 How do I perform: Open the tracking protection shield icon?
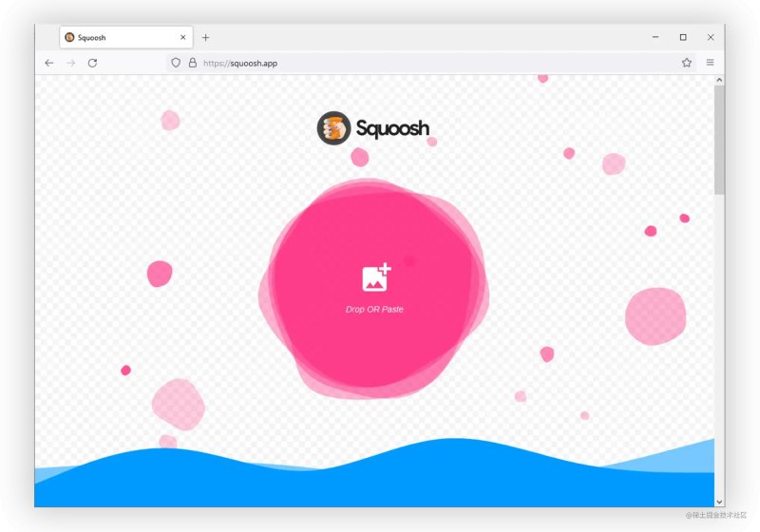coord(176,63)
